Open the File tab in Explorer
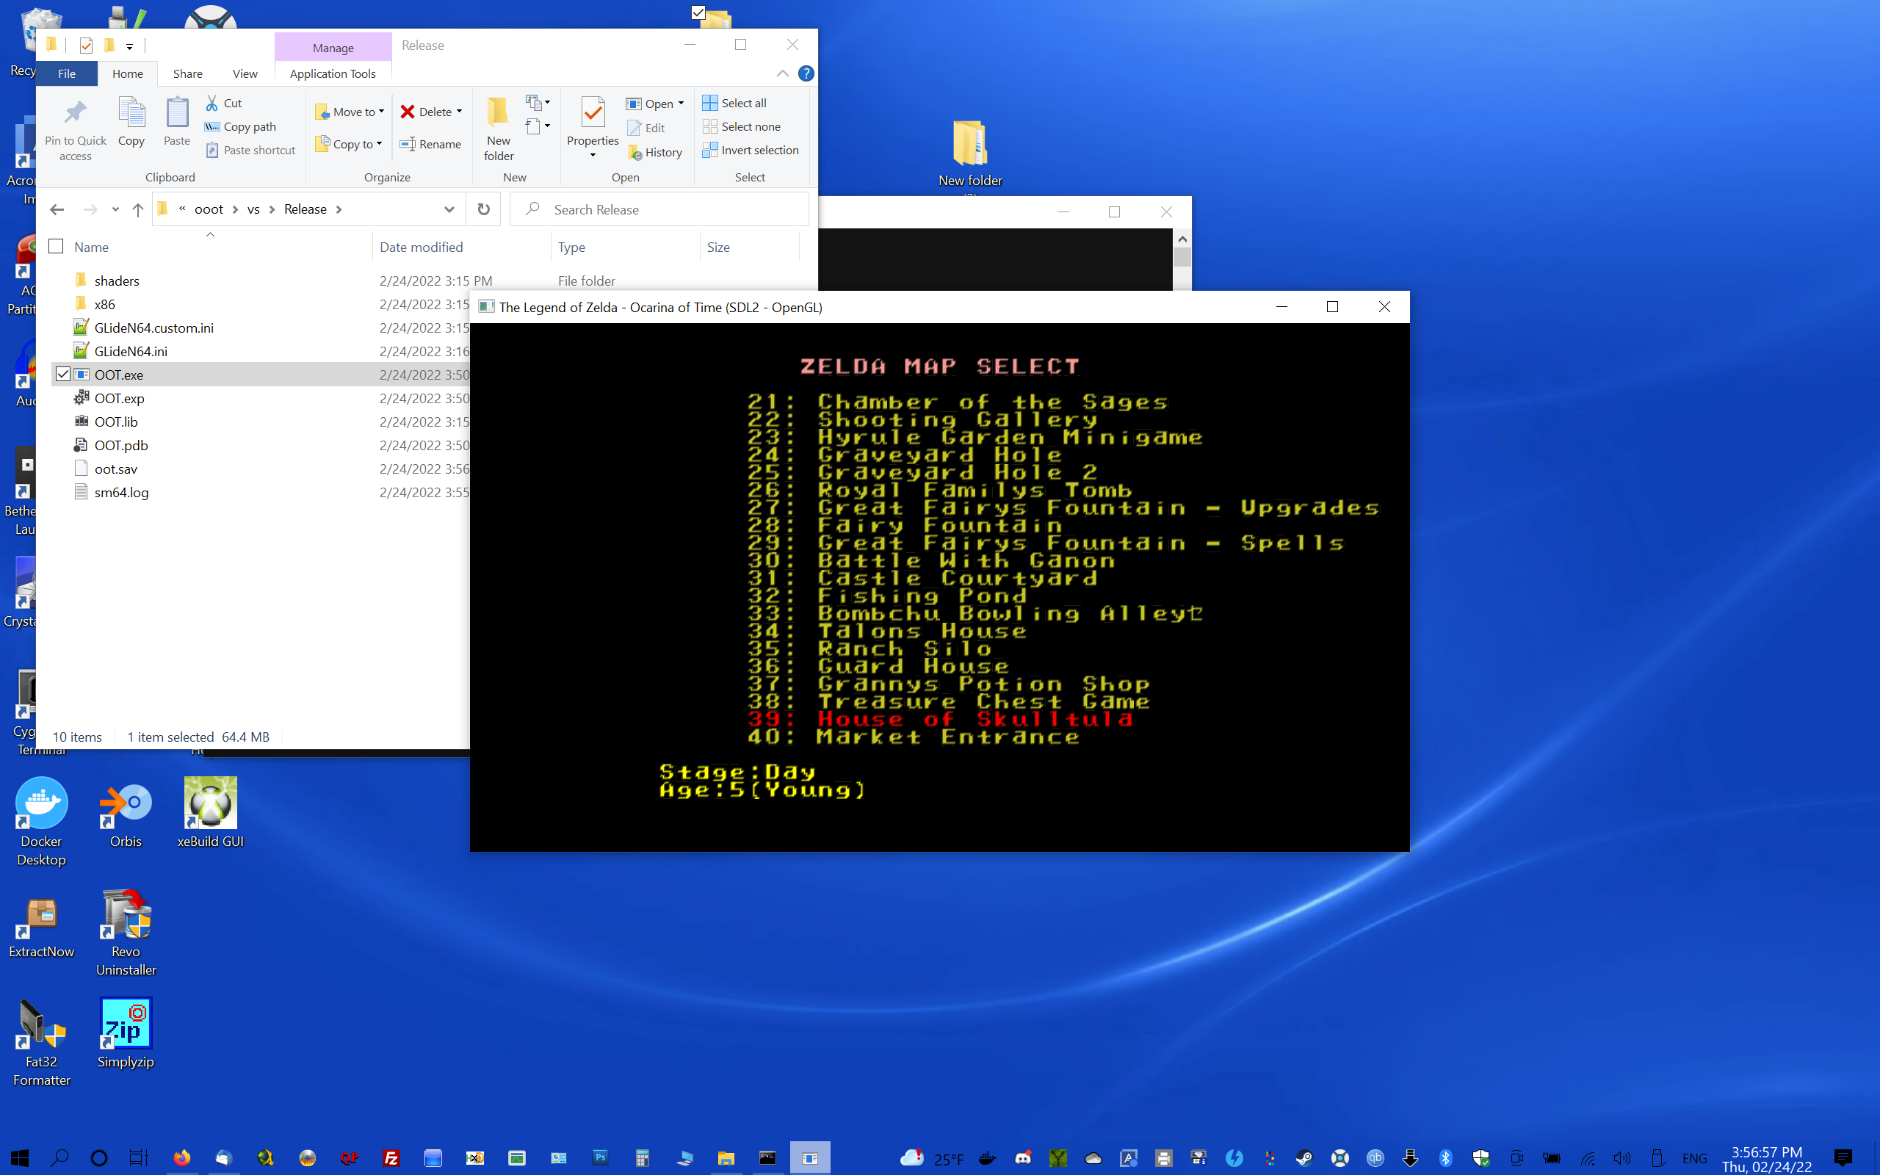This screenshot has height=1175, width=1880. 67,73
